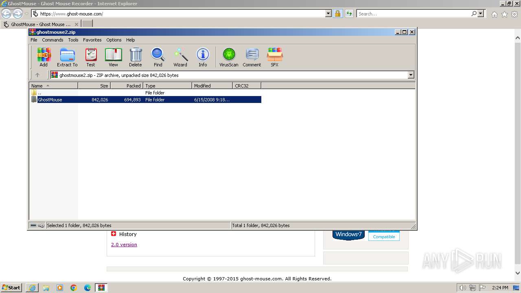Click the Internet Explorer forward arrow
The image size is (521, 293).
pyautogui.click(x=18, y=13)
